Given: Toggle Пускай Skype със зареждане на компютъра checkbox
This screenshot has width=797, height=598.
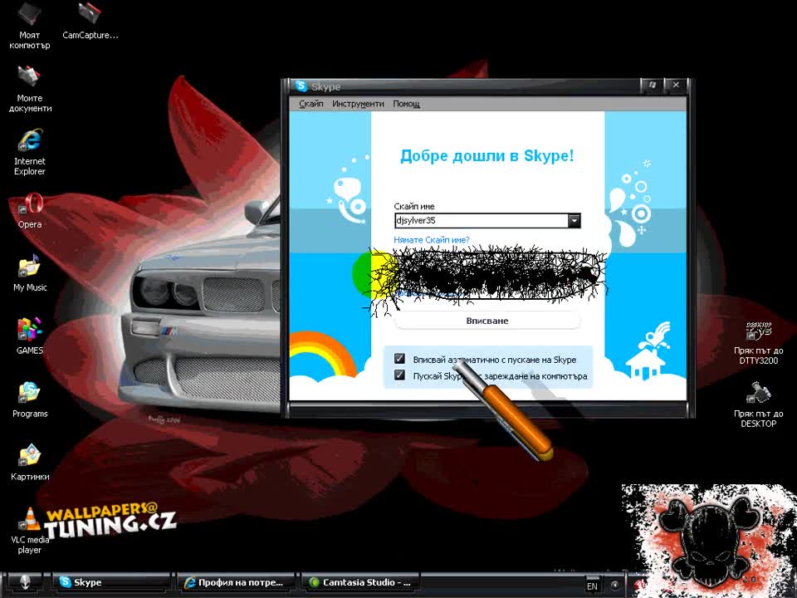Looking at the screenshot, I should (x=400, y=375).
